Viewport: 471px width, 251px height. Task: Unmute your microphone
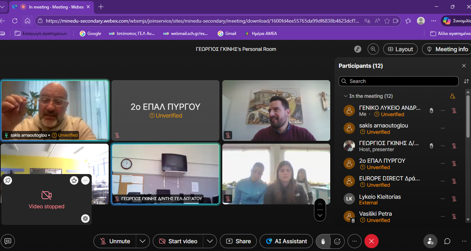point(115,241)
